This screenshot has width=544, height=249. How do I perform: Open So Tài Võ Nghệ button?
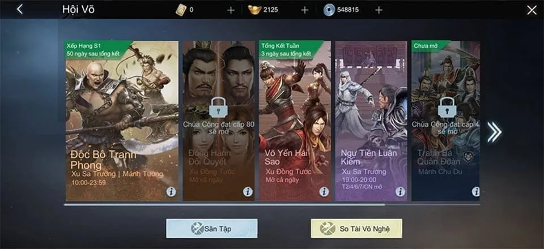pyautogui.click(x=356, y=229)
